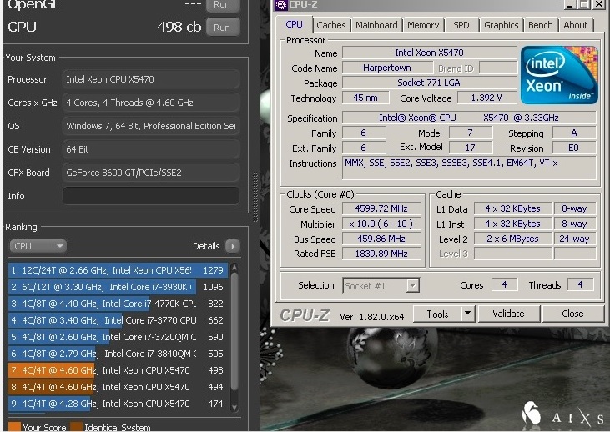The height and width of the screenshot is (432, 610).
Task: Open the Memory tab in CPU-Z
Action: [423, 25]
